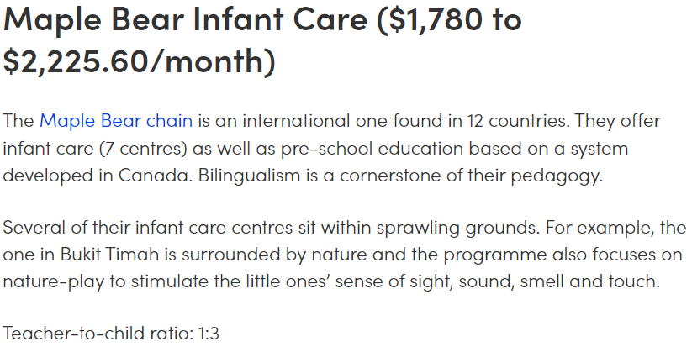Click the Maple Bear Infant Care heading

[x=262, y=40]
